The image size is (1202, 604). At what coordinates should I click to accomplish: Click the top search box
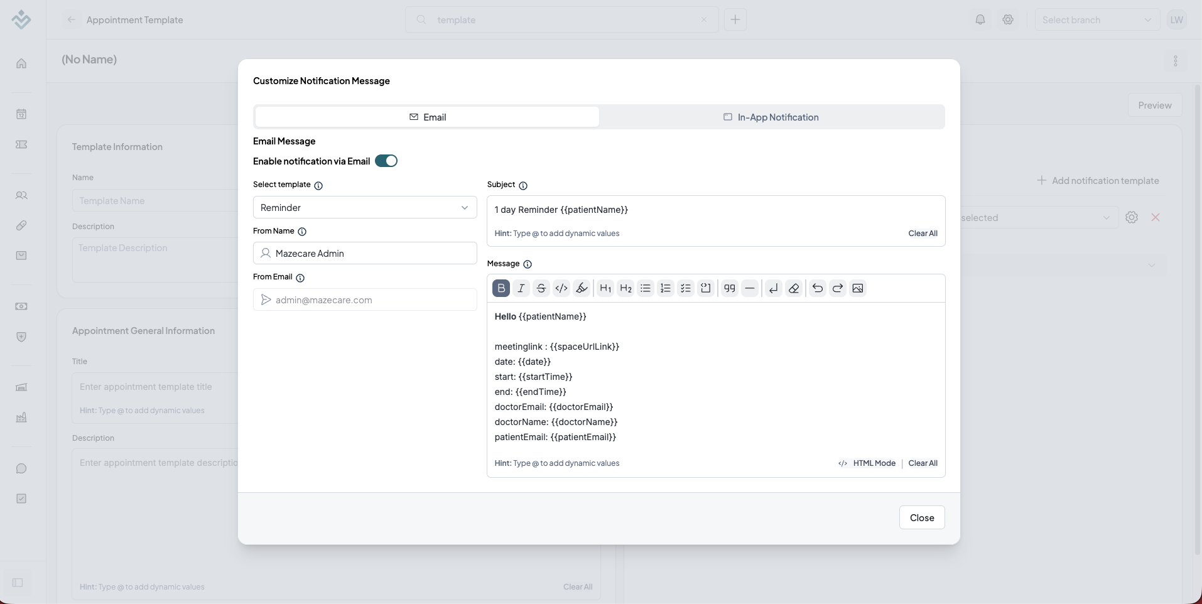(561, 19)
